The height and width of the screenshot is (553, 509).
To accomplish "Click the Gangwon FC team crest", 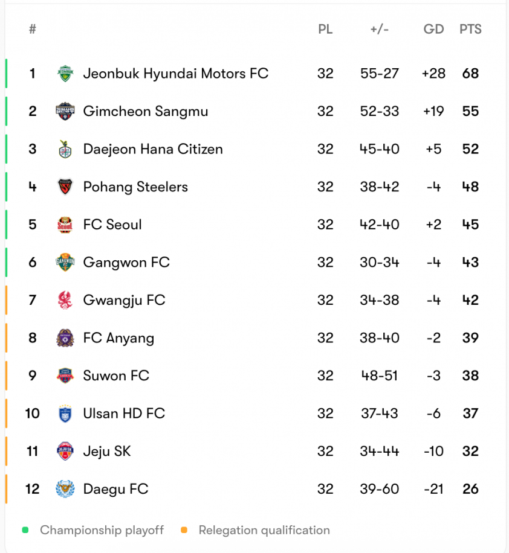I will click(x=65, y=263).
